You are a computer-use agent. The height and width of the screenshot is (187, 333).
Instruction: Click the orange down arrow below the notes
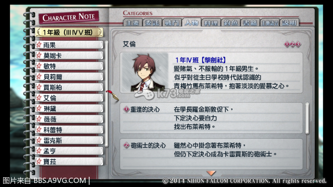pos(211,173)
